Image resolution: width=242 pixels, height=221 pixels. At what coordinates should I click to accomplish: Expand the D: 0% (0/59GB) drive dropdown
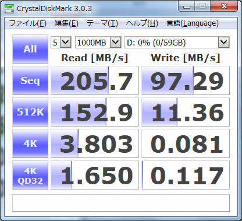(224, 42)
